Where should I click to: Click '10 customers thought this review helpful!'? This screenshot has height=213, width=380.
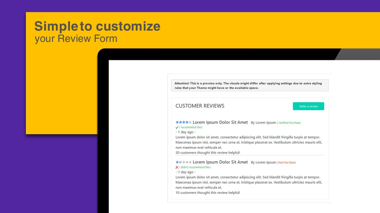click(x=208, y=193)
